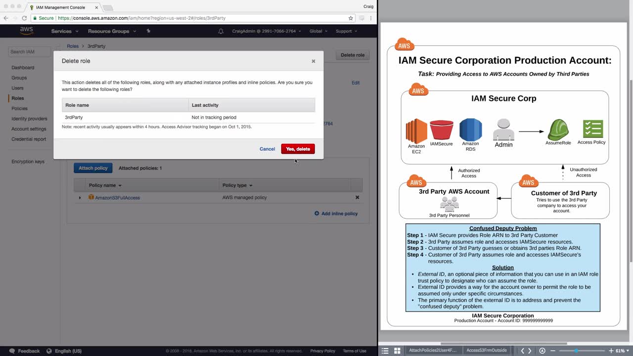
Task: Detach AmazonS3FullAccess with the X icon
Action: (x=357, y=197)
